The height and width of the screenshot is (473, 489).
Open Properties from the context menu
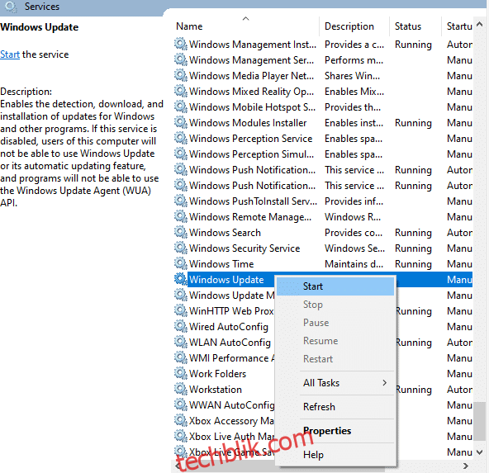327,431
